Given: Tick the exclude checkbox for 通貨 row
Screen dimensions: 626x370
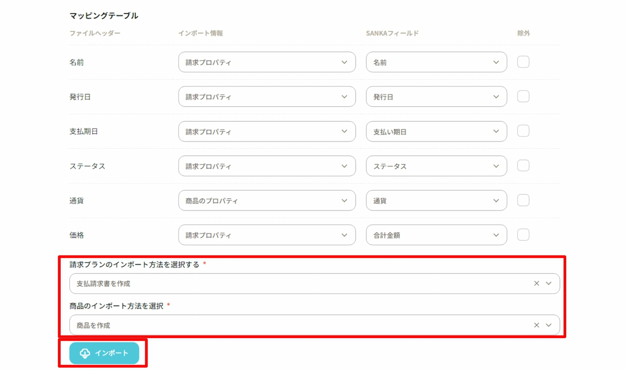Looking at the screenshot, I should tap(523, 201).
